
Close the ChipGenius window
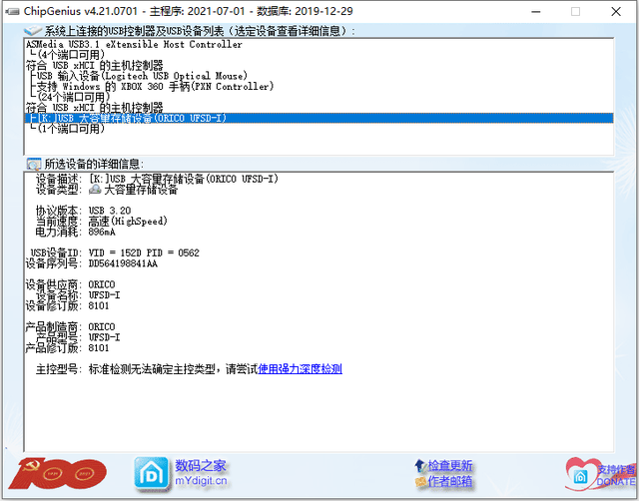pos(616,12)
